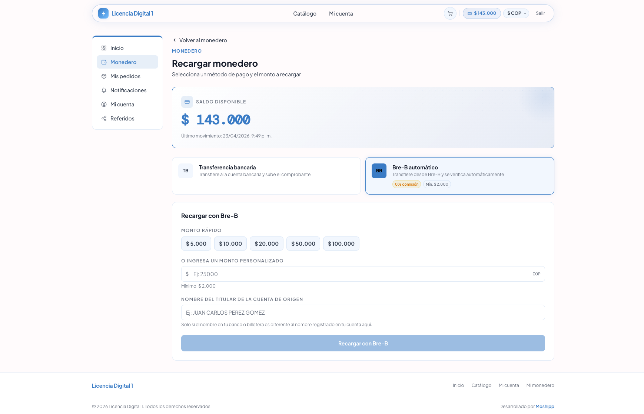Select the Transferencia bancaria payment method
The image size is (644, 414).
coord(266,176)
